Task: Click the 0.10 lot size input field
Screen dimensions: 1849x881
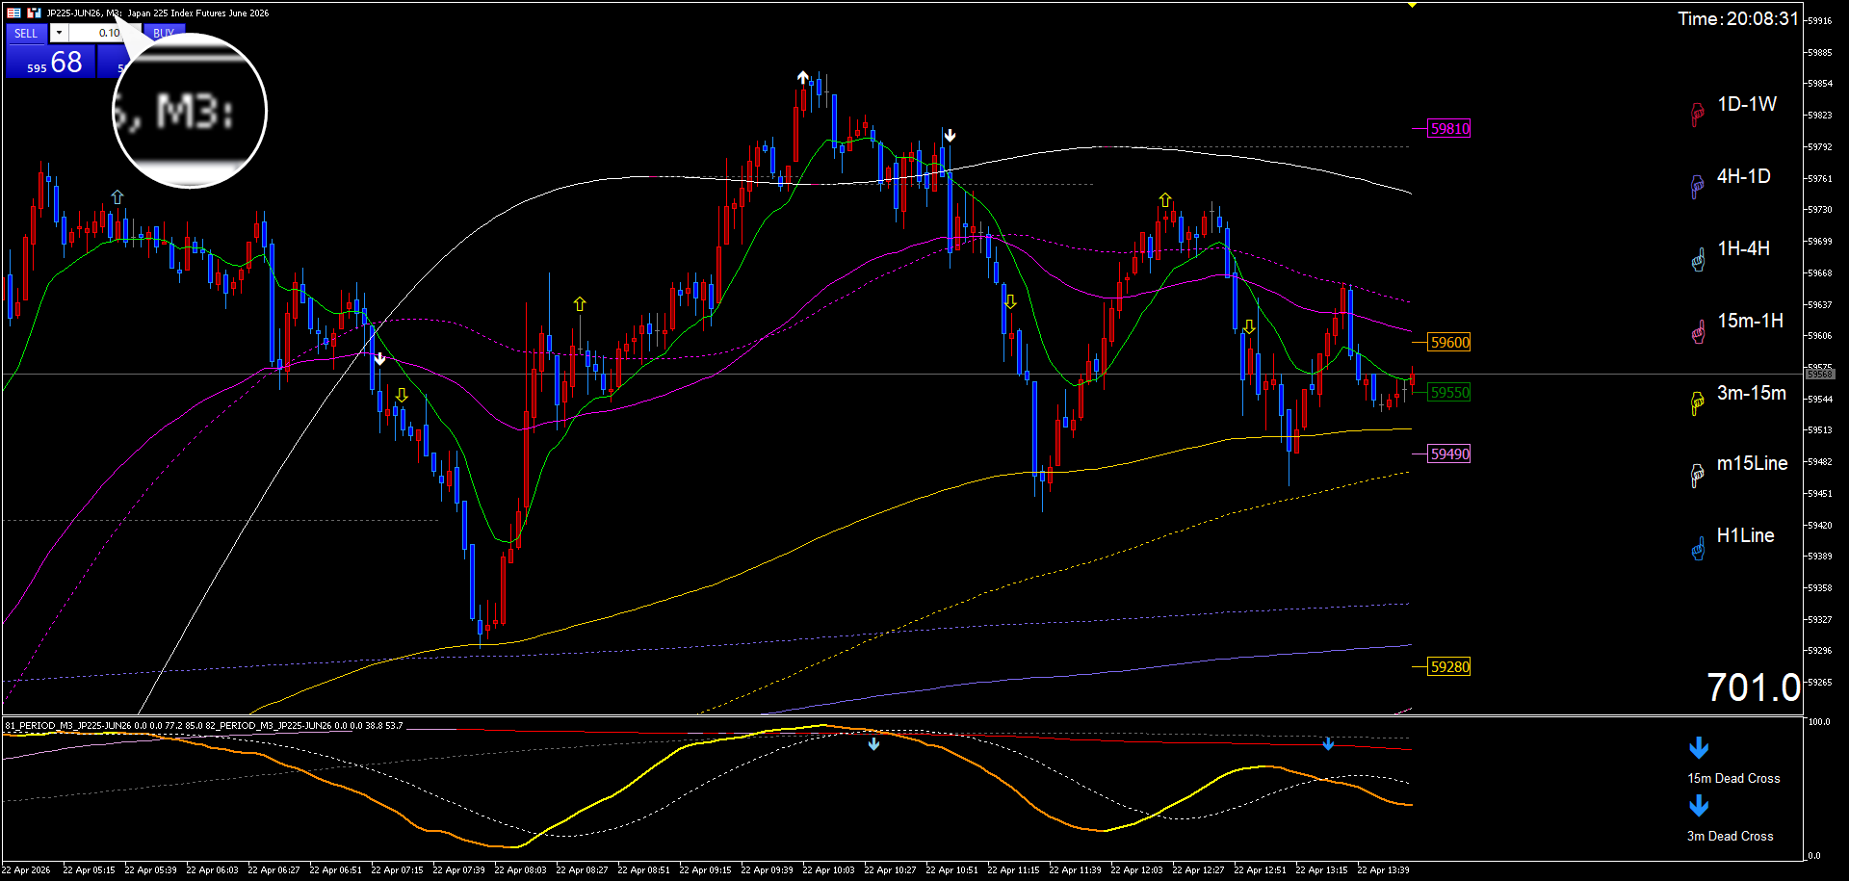Action: point(96,33)
